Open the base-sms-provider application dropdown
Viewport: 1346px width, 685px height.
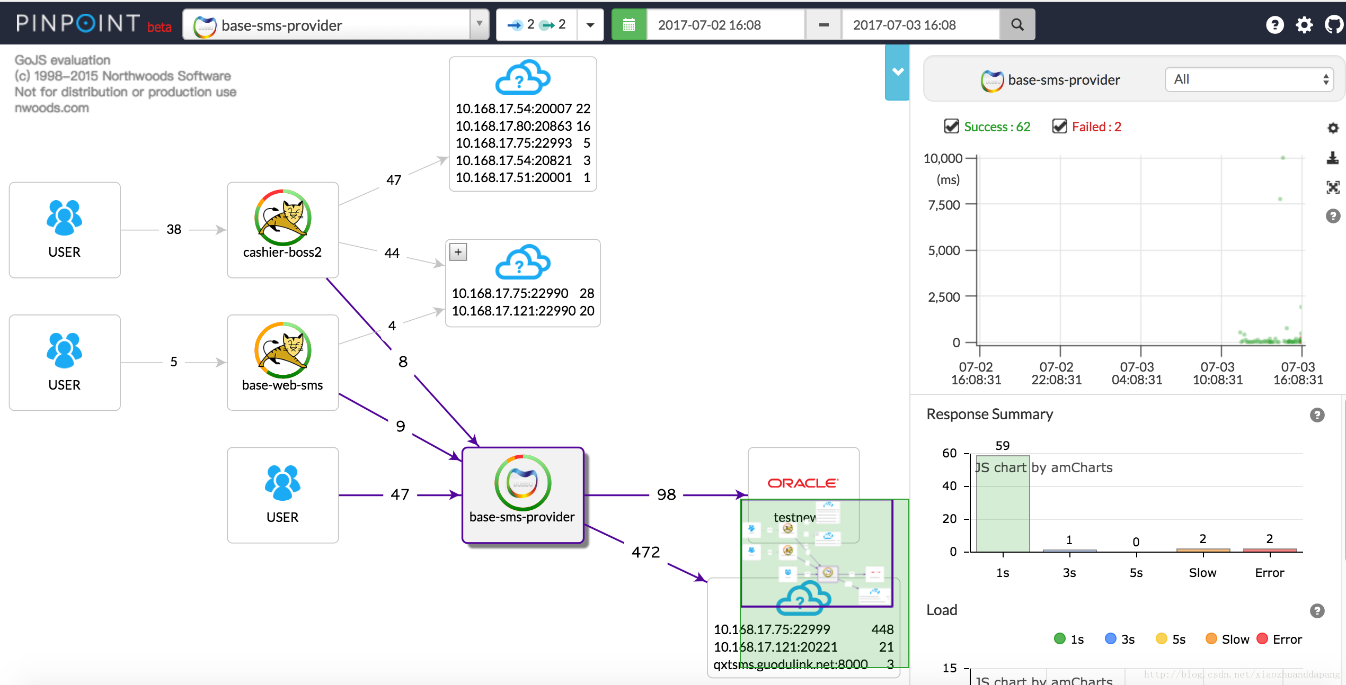pos(335,24)
